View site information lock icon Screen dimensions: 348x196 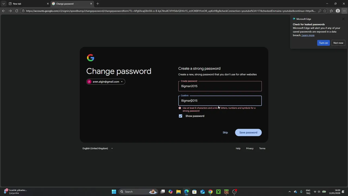click(x=23, y=11)
